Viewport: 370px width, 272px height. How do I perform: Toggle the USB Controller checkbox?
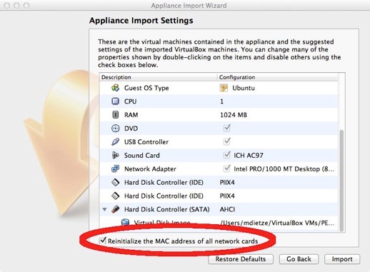226,141
